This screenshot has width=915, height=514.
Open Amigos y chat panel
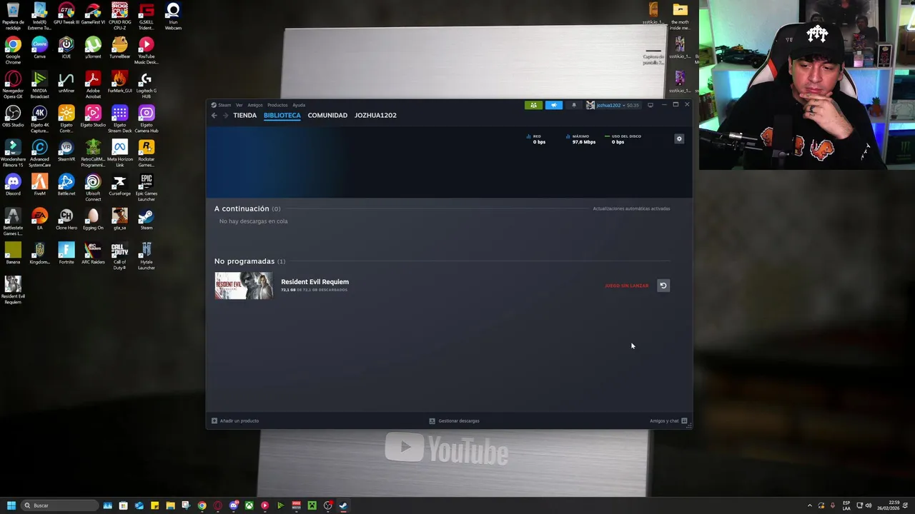coord(668,420)
